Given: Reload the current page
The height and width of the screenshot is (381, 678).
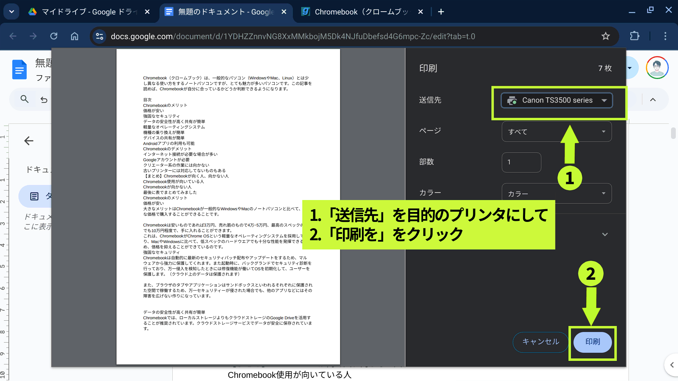Looking at the screenshot, I should [54, 36].
